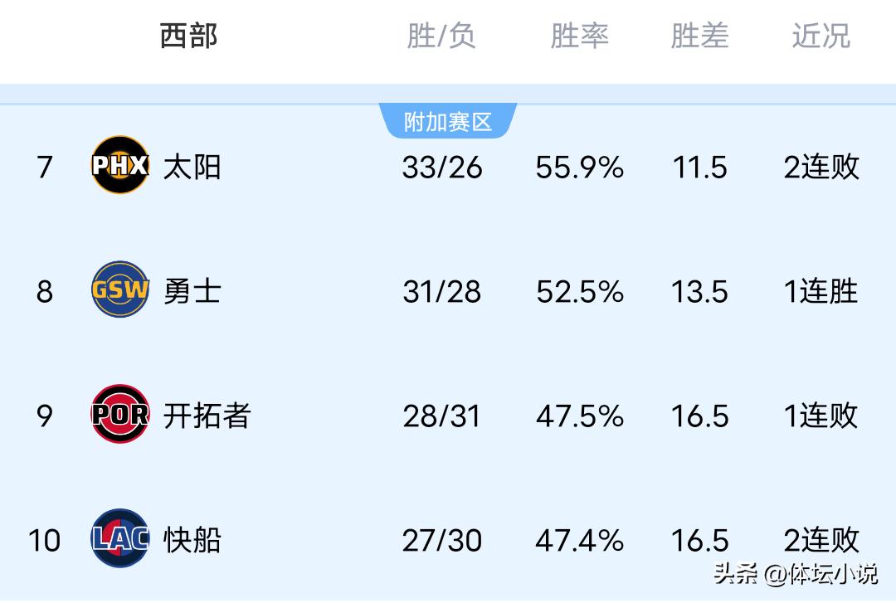
Task: Click the Clippers LAC team logo
Action: [119, 538]
